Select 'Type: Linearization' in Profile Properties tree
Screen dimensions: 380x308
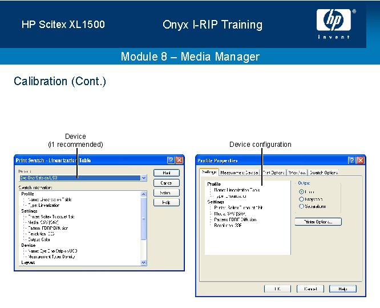coord(231,196)
